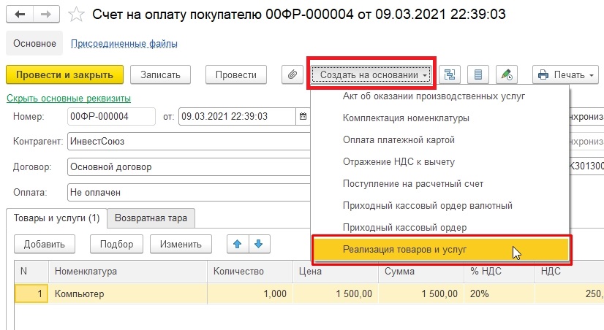
Task: Select row number 1 cell
Action: click(31, 293)
